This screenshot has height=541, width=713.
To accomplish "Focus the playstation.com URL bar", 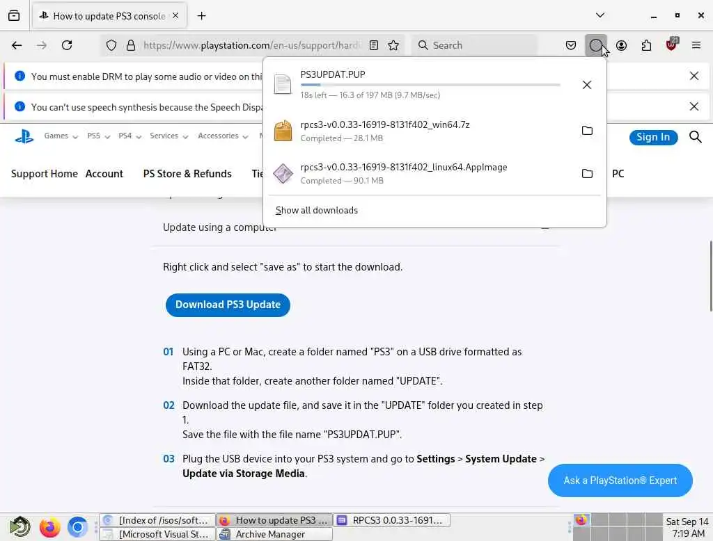I will (252, 45).
